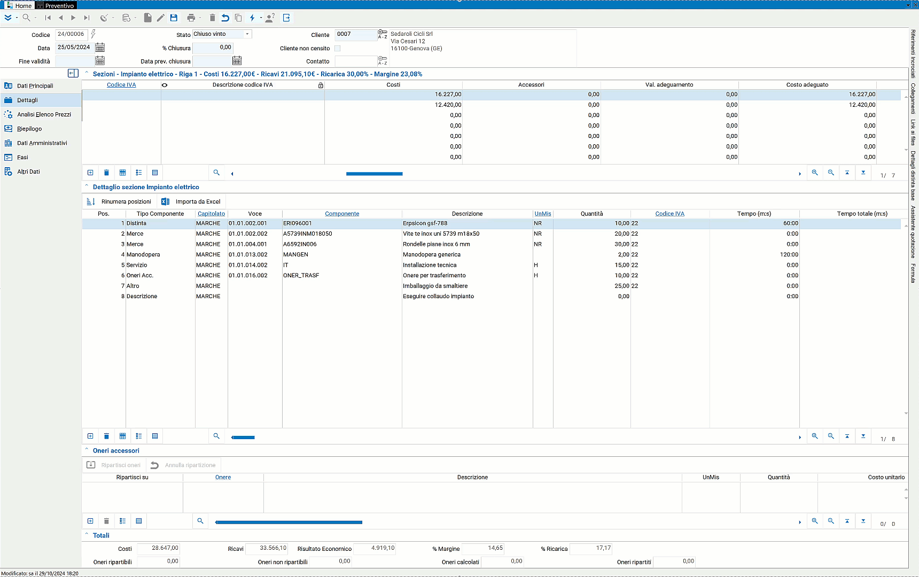Open the Stato dropdown
The image size is (919, 577).
(x=247, y=34)
